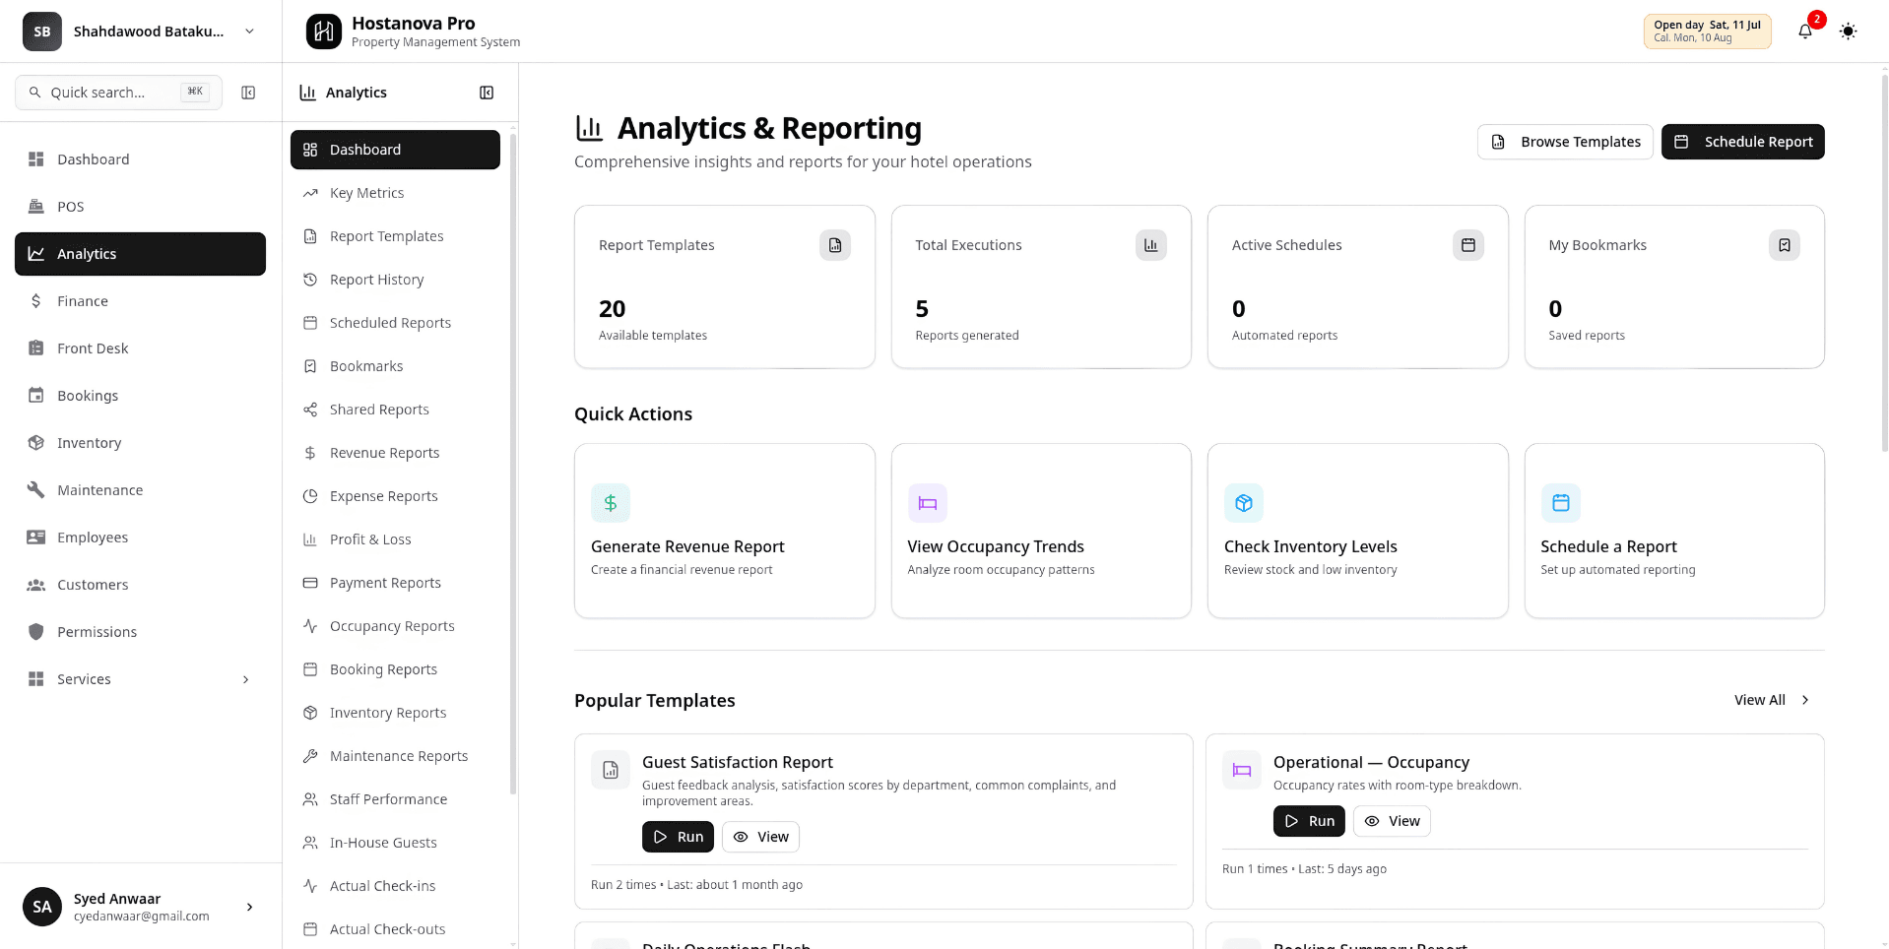This screenshot has height=949, width=1889.
Task: Open Actual Check-outs report
Action: 395,929
